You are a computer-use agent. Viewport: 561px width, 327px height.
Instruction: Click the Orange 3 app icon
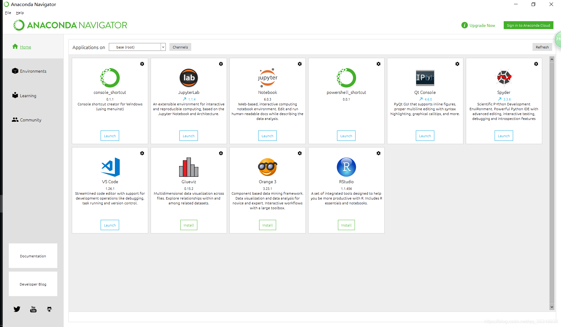(x=268, y=167)
